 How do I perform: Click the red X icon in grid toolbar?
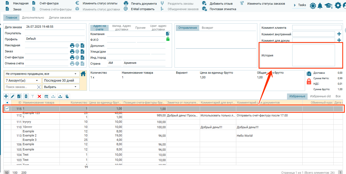click(40, 96)
